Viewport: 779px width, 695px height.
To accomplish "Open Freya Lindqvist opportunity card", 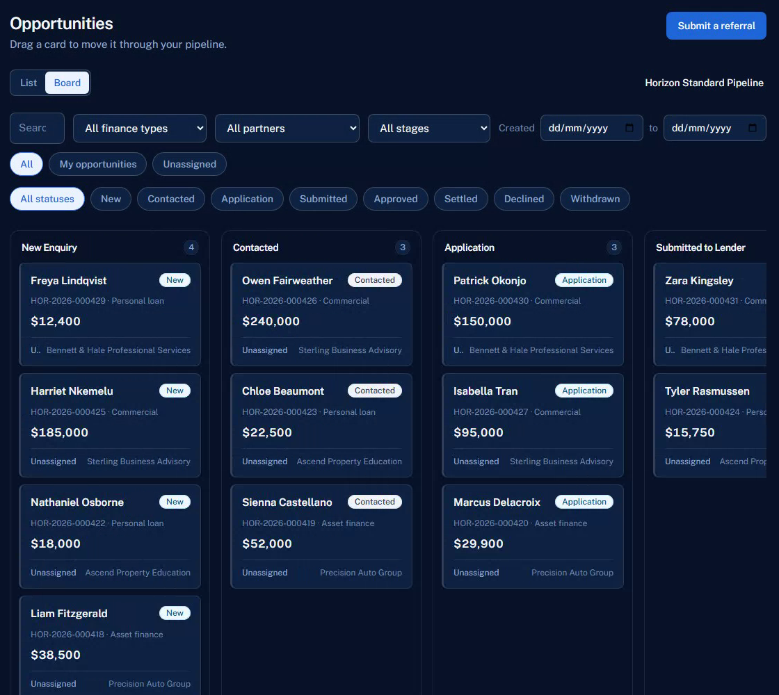I will pyautogui.click(x=110, y=315).
